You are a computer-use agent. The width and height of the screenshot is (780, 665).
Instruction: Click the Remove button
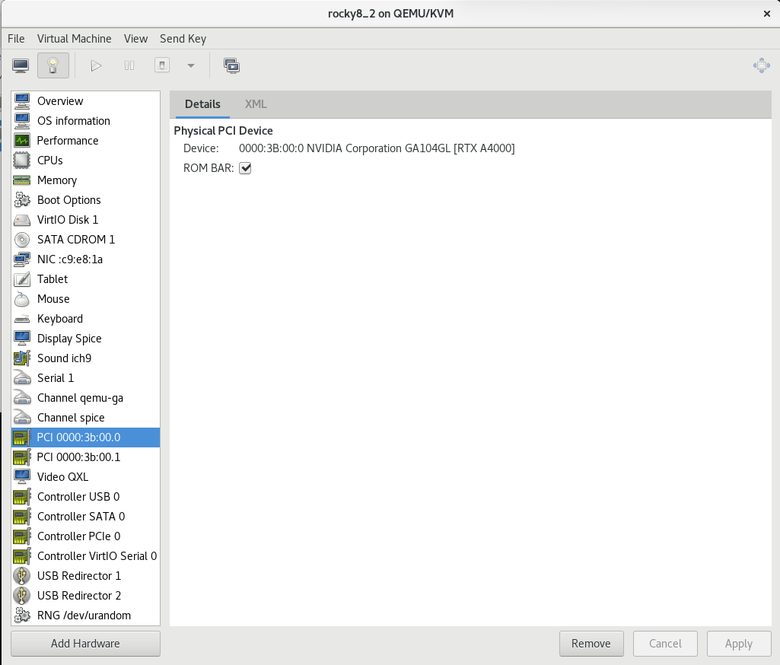click(x=591, y=644)
